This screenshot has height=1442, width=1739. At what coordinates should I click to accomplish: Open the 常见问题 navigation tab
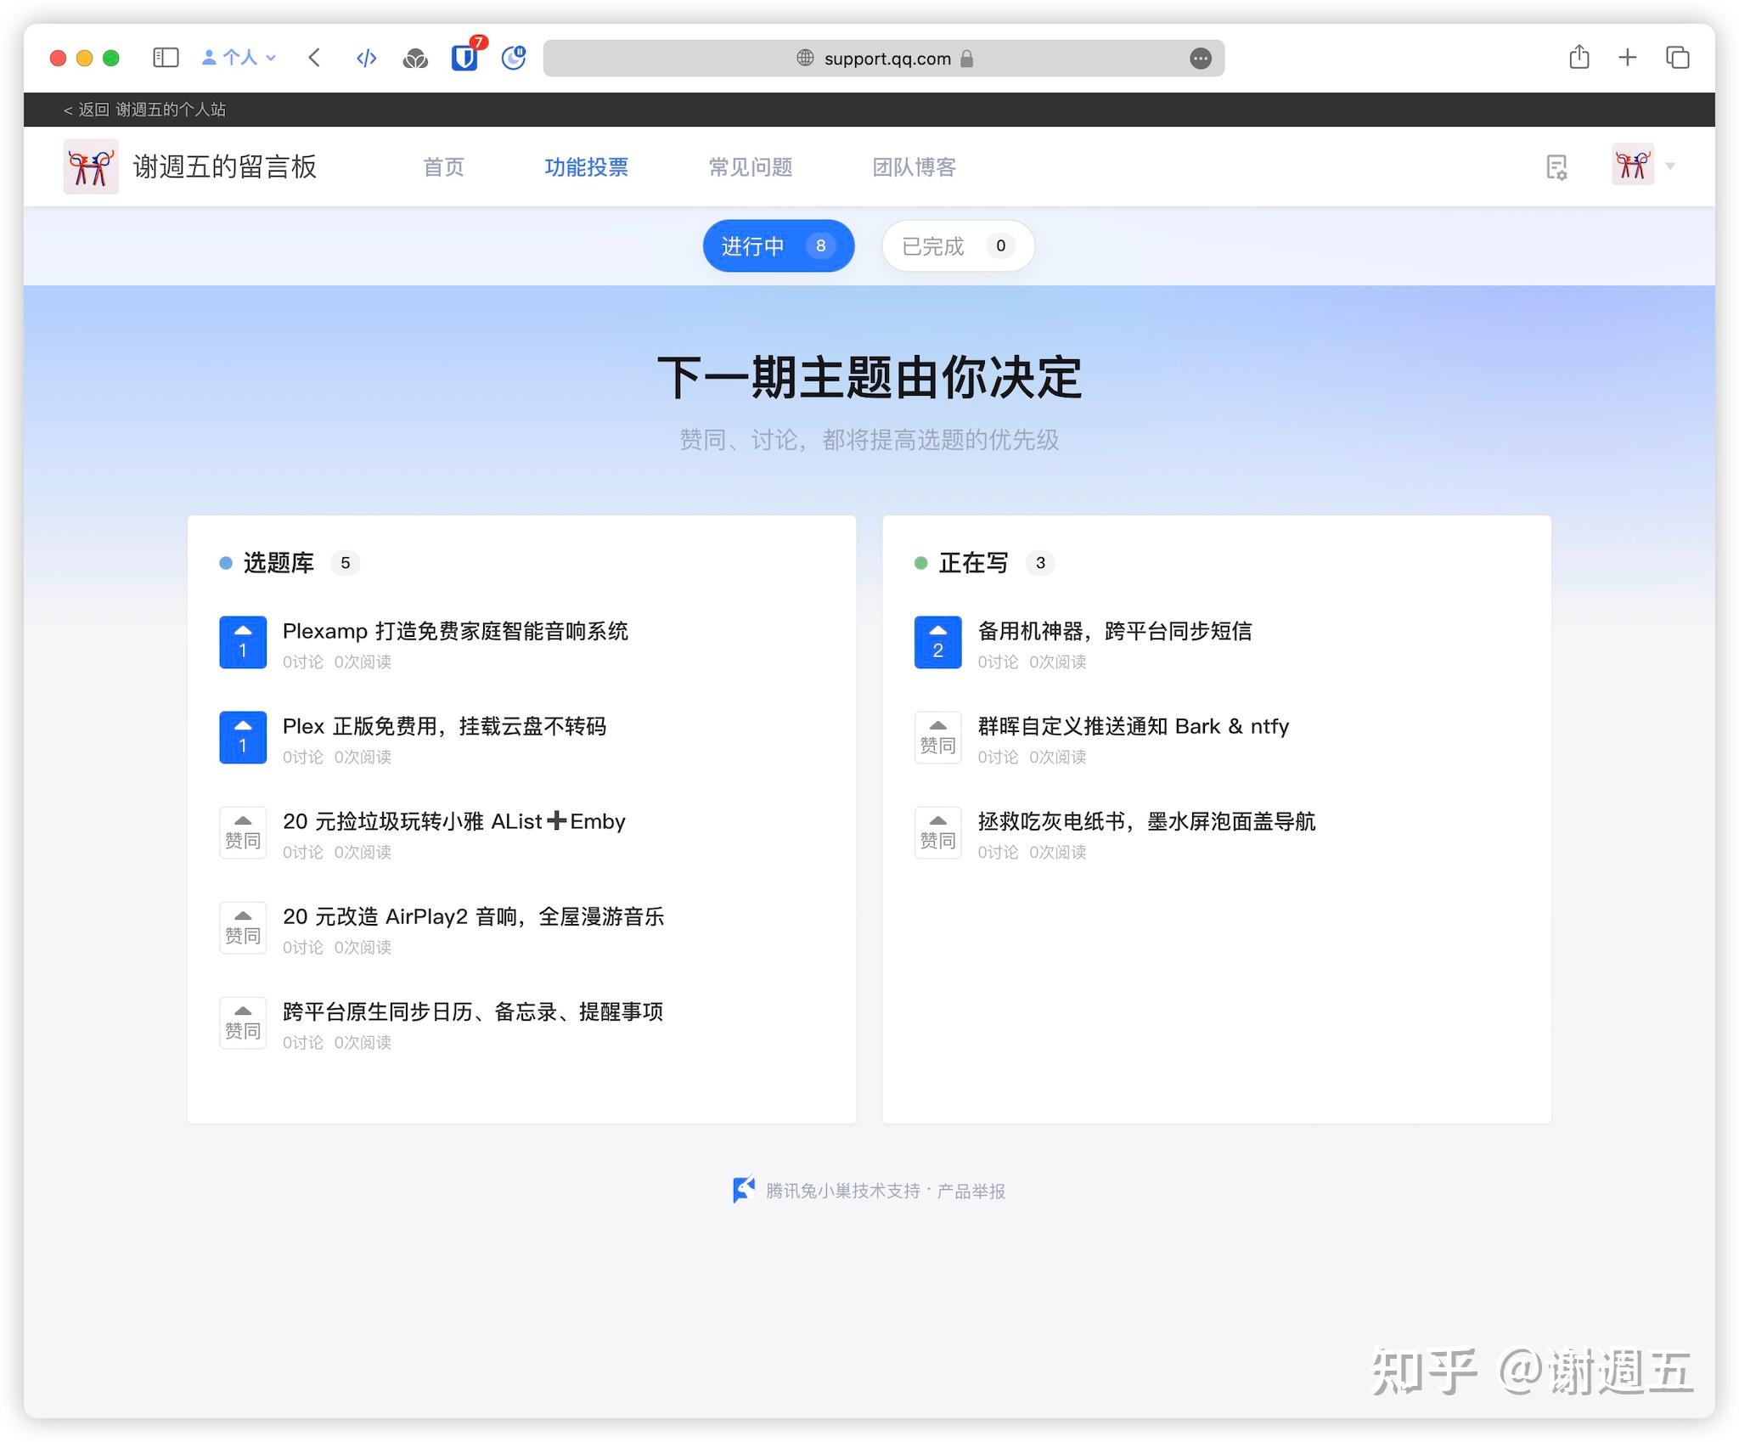click(x=751, y=167)
